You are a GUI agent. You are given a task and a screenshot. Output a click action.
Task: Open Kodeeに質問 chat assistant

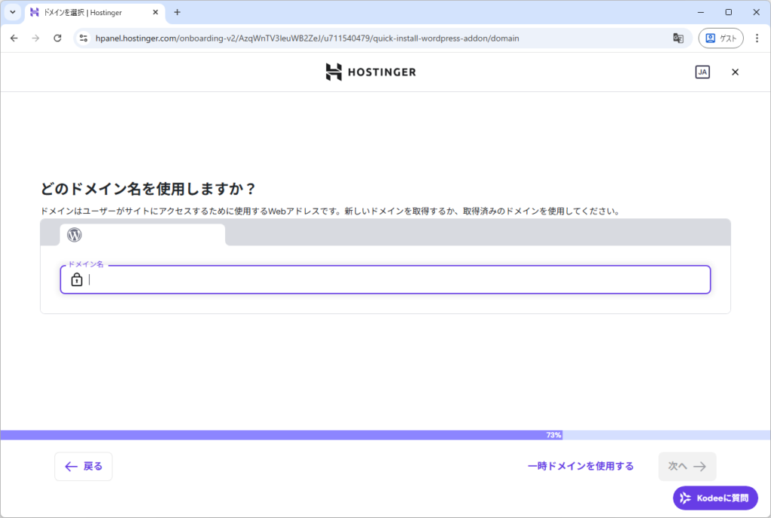click(x=715, y=498)
